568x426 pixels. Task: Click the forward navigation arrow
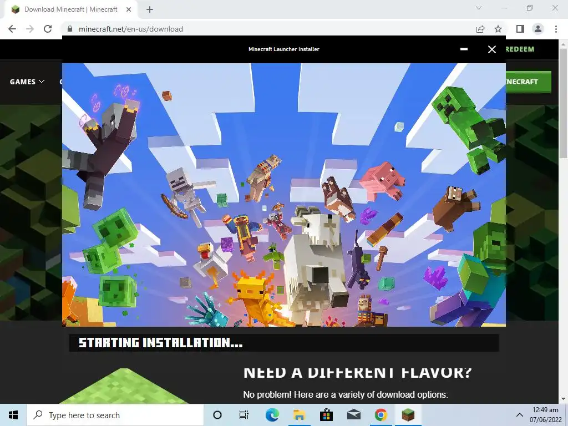coord(30,29)
